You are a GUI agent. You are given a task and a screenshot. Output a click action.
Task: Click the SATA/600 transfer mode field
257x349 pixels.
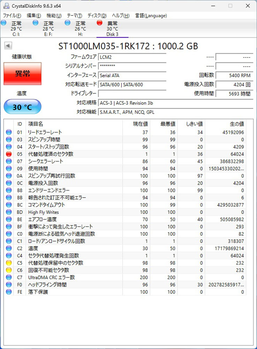coord(132,84)
